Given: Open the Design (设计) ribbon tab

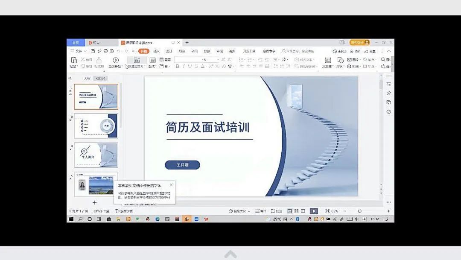Looking at the screenshot, I should 169,51.
